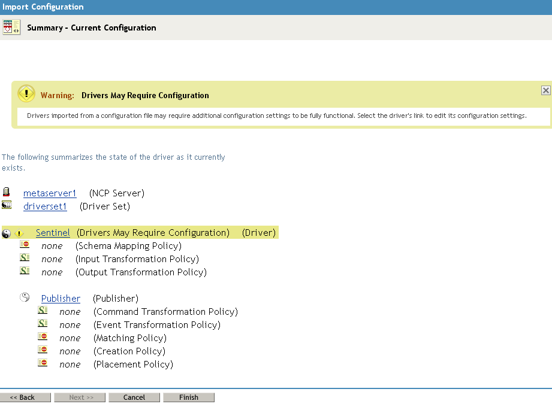The height and width of the screenshot is (404, 552).
Task: Click the Summary configuration icon in header
Action: pos(11,27)
